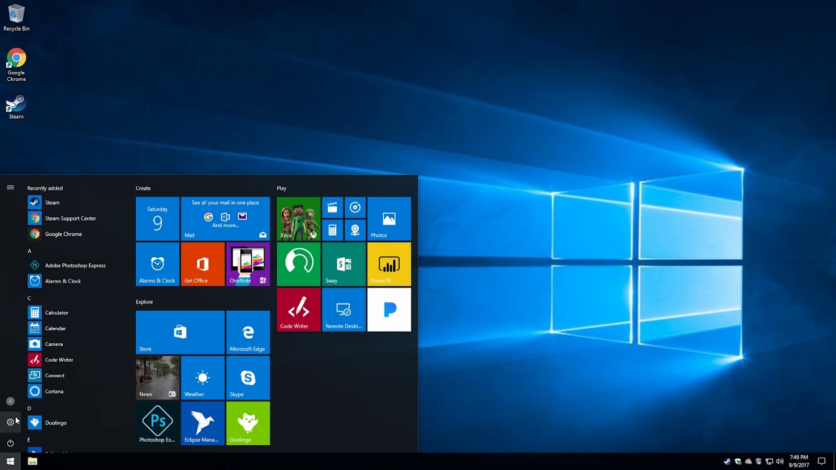Open the user account icon in Start
The image size is (836, 470).
tap(10, 401)
